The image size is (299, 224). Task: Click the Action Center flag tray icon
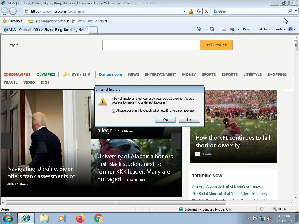255,218
